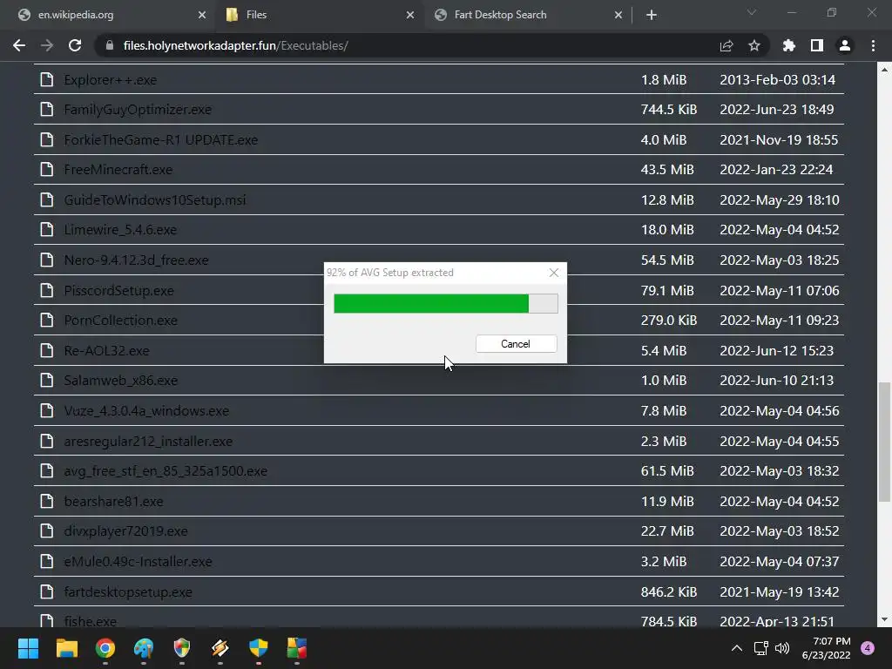Click the file icon beside eMule0.49c-Installer.exe
This screenshot has height=669, width=892.
[x=47, y=561]
